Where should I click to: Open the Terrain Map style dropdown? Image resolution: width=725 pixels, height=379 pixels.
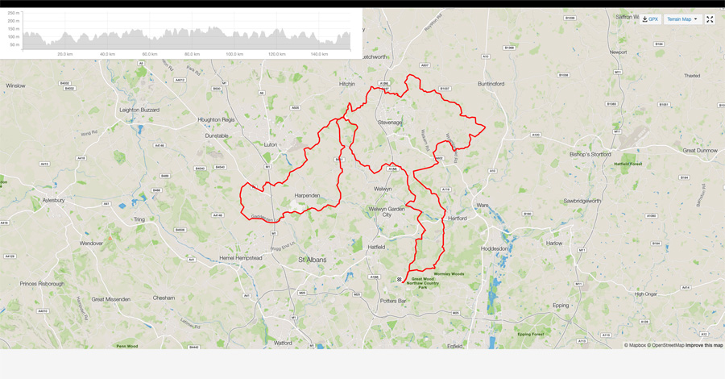point(682,19)
